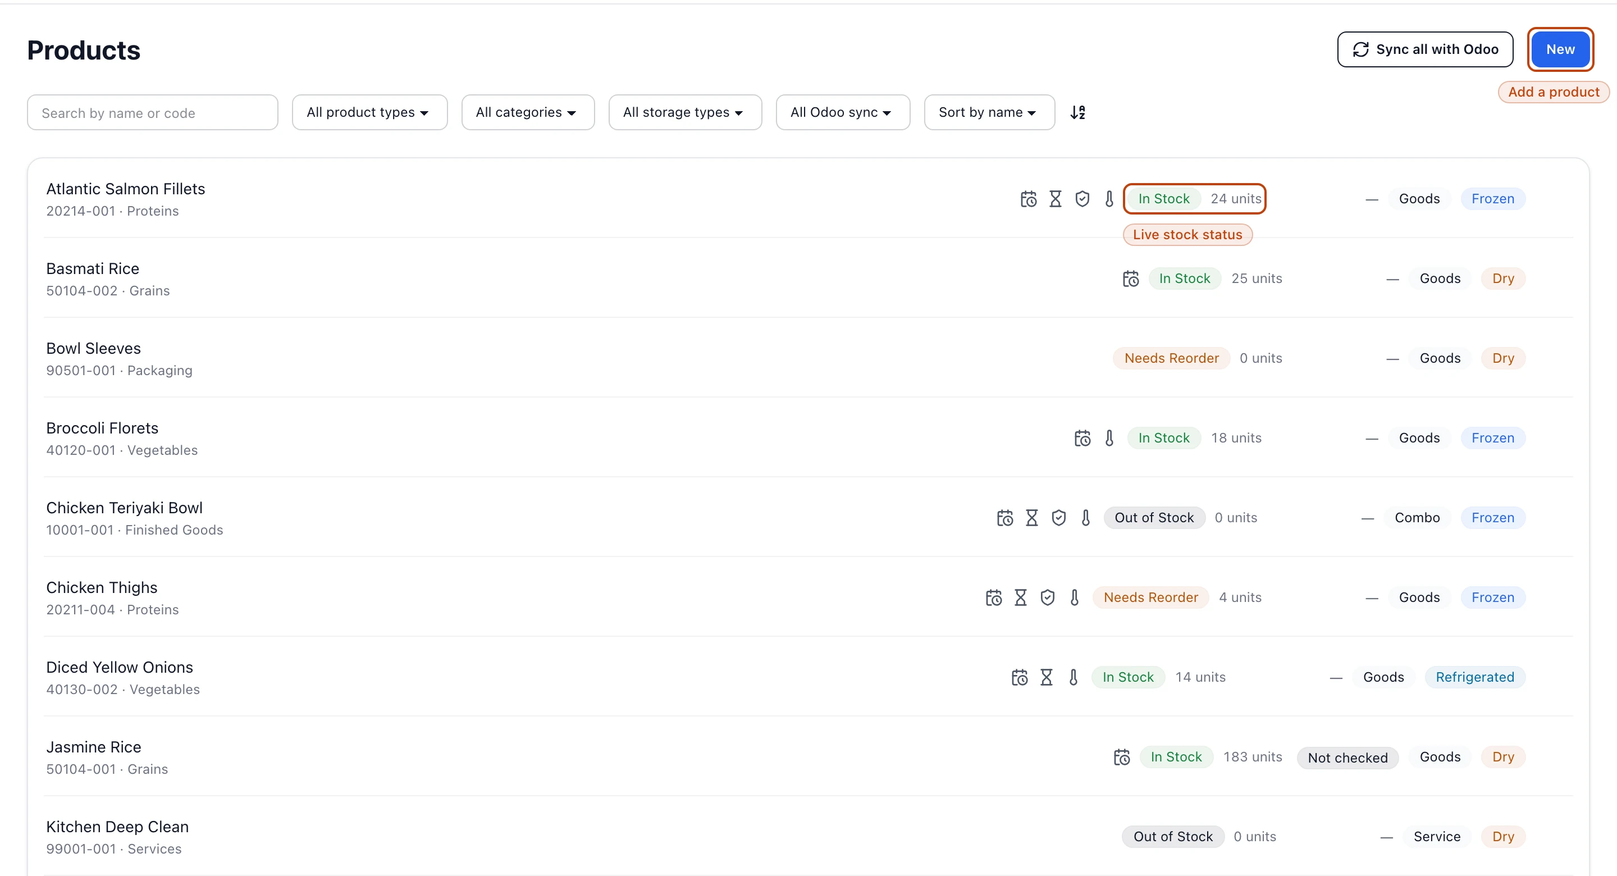
Task: Click the Not checked badge on Jasmine Rice
Action: tap(1347, 758)
